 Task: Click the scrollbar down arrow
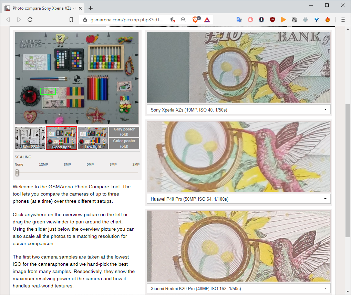pyautogui.click(x=348, y=292)
